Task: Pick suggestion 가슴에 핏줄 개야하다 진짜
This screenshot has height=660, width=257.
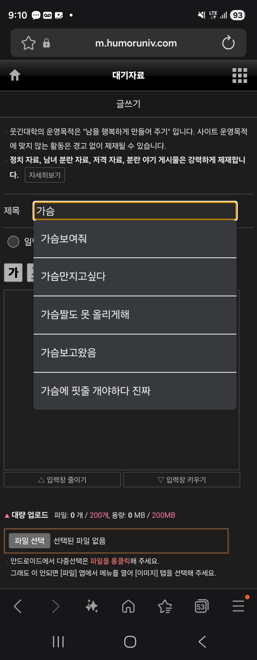Action: tap(135, 391)
